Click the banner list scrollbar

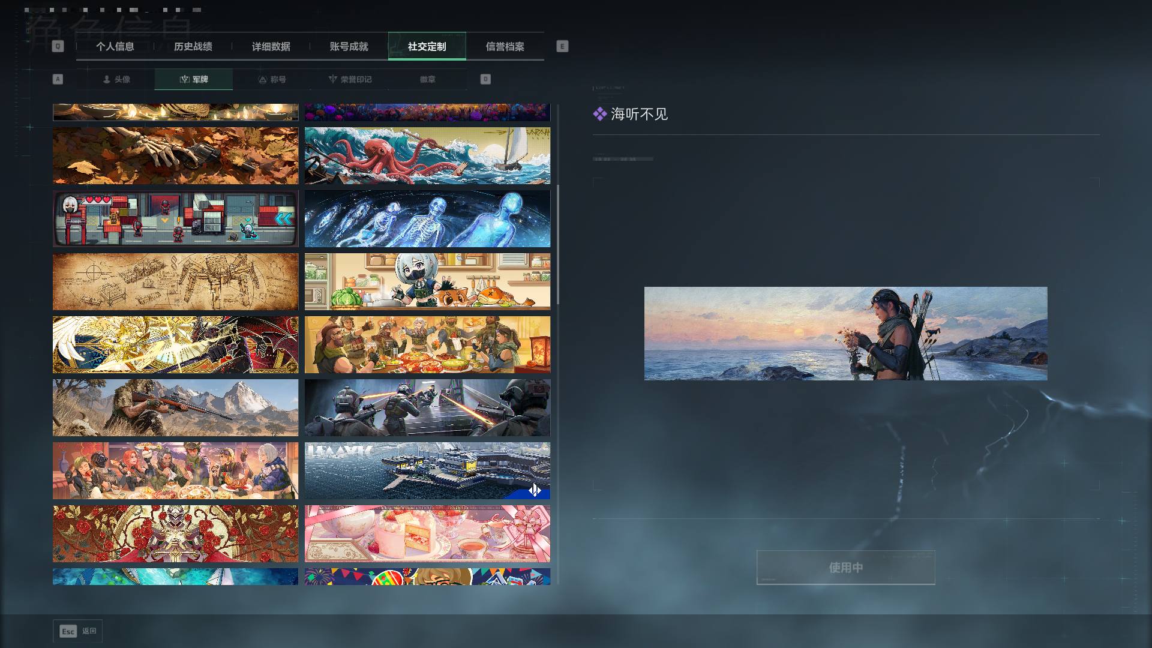click(x=558, y=244)
